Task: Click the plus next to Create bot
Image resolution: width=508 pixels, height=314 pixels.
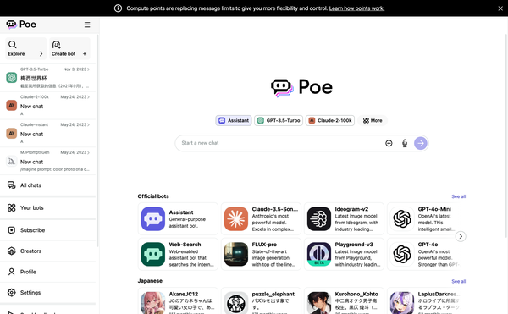Action: point(85,53)
